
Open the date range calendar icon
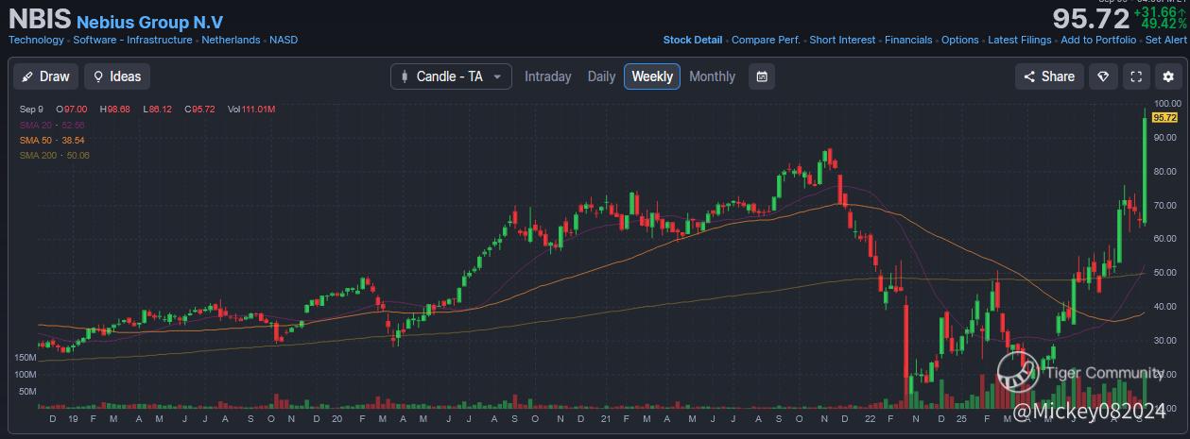click(x=761, y=76)
